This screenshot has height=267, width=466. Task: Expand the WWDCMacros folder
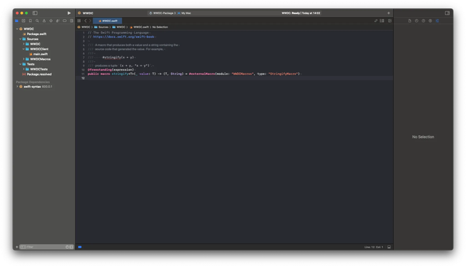point(24,59)
